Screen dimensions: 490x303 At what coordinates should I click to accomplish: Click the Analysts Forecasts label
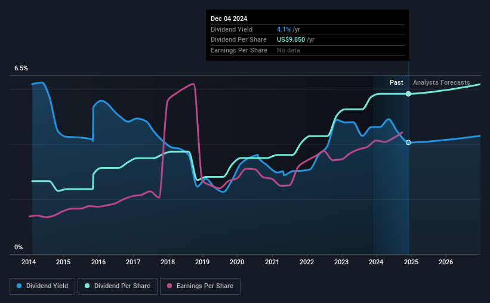pos(442,82)
